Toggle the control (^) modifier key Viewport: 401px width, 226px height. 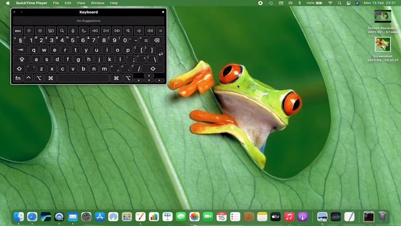[28, 78]
